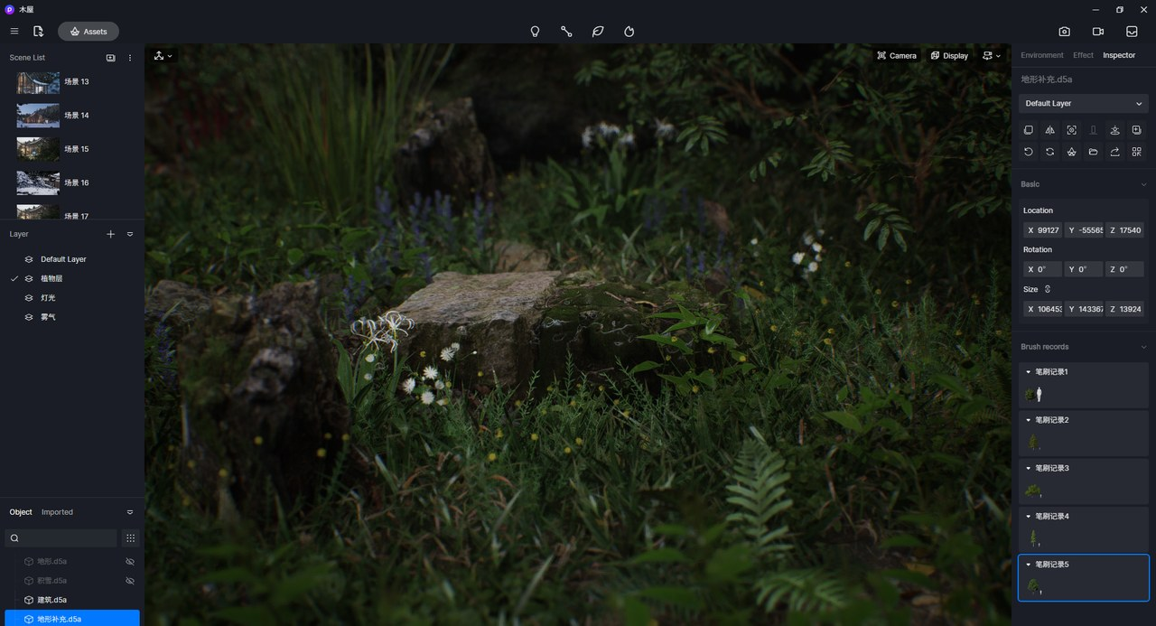
Task: Select brush record 笔刷记录5 card
Action: [x=1084, y=577]
